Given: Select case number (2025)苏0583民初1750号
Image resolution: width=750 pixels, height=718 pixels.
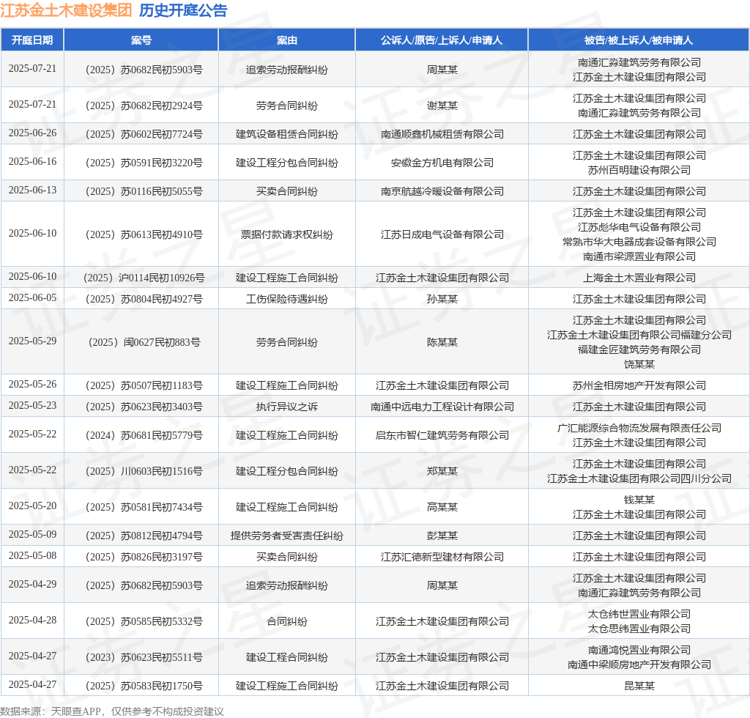Looking at the screenshot, I should click(144, 686).
